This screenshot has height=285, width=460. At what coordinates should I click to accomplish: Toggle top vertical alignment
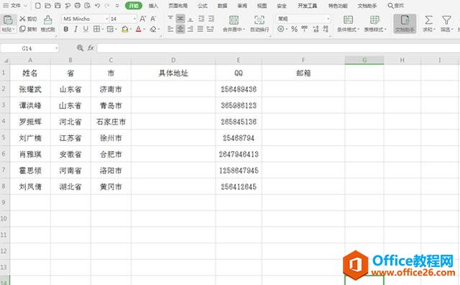[x=170, y=19]
